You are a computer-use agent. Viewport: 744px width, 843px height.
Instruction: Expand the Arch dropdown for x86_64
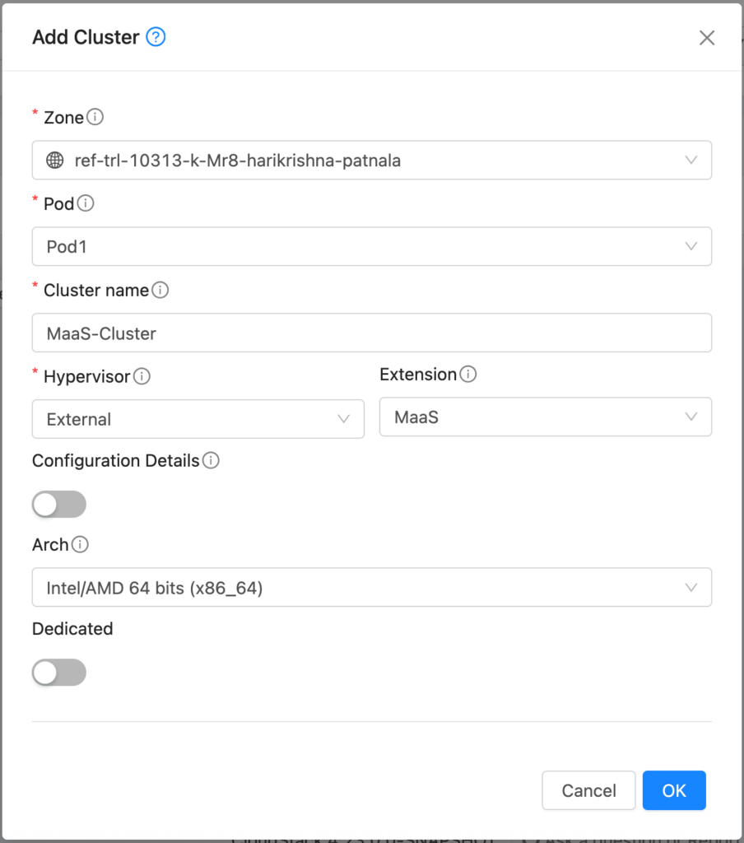point(370,587)
